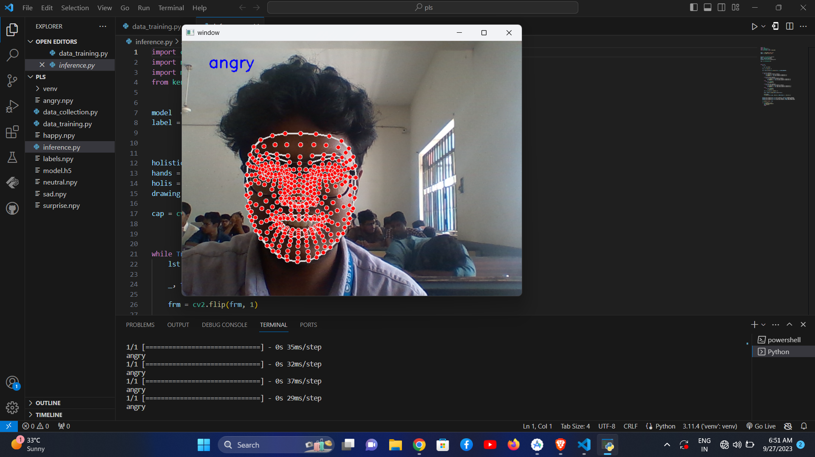
Task: Select the powershell terminal instance
Action: 784,340
